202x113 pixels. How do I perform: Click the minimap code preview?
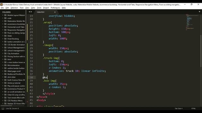(x=192, y=22)
